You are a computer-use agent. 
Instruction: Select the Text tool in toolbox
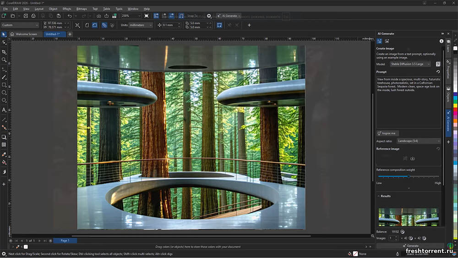(x=4, y=110)
